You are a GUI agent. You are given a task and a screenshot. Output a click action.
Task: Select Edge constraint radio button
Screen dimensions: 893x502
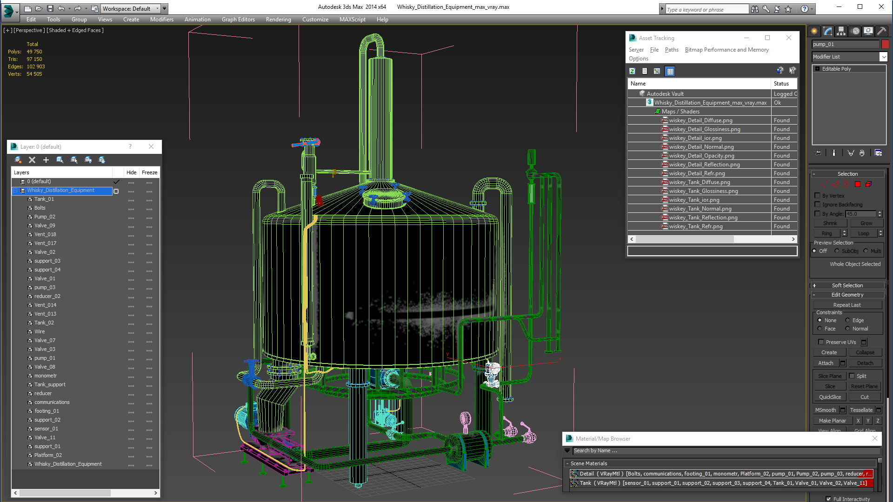(847, 320)
